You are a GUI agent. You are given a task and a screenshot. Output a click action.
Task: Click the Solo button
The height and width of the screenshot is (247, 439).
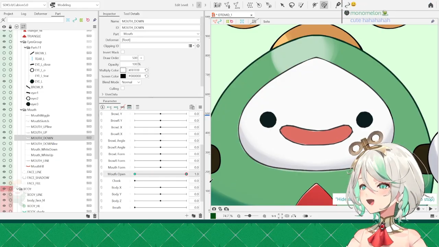(266, 21)
